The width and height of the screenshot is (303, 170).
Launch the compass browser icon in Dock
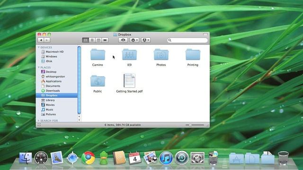72,158
